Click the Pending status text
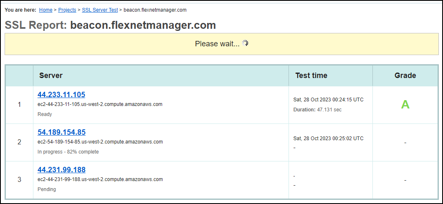The width and height of the screenshot is (443, 204). click(x=47, y=189)
